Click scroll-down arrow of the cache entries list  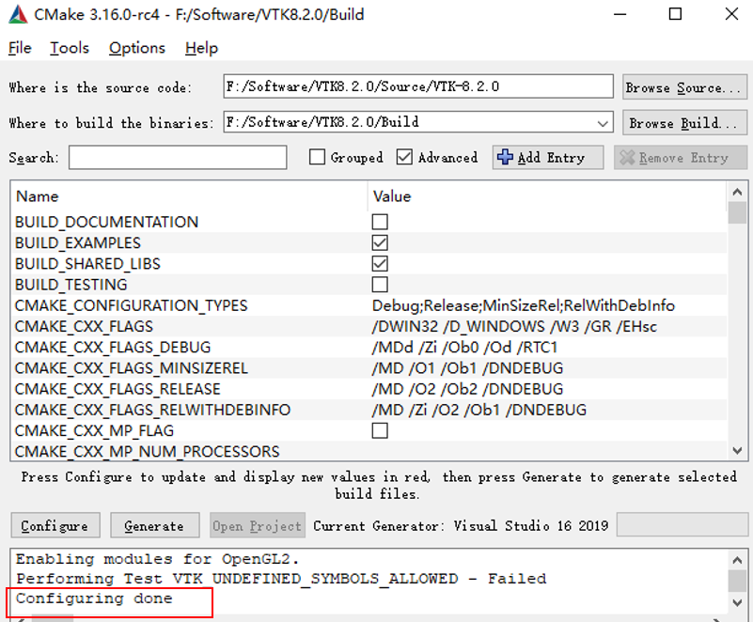(x=737, y=450)
